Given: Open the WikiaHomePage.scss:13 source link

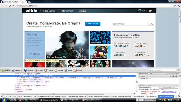Looking at the screenshot, I should point(169,88).
